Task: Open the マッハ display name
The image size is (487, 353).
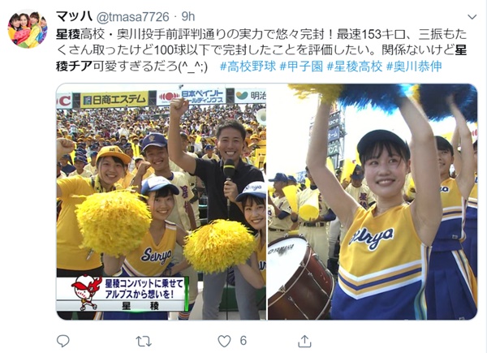Action: tap(75, 16)
